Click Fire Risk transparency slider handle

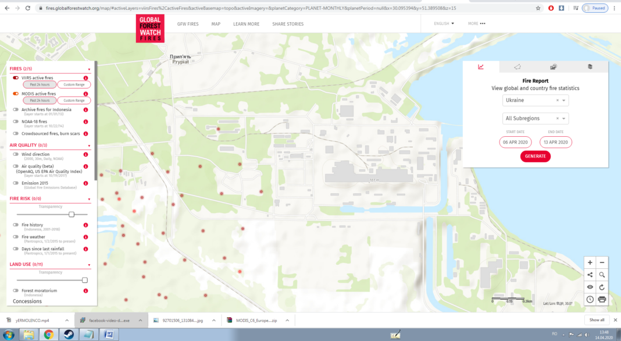[72, 215]
